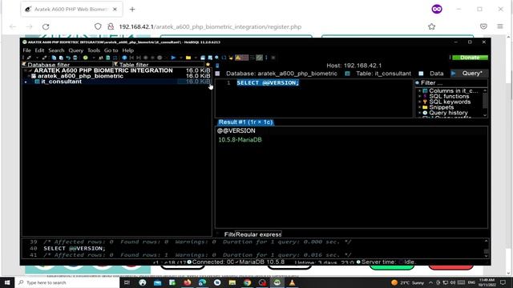513x288 pixels.
Task: Open the Query menu
Action: [76, 50]
